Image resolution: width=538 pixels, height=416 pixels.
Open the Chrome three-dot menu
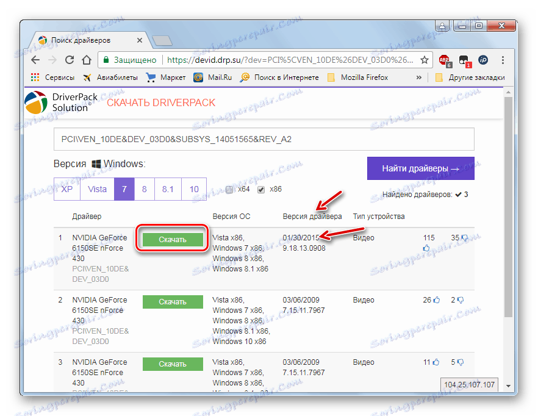point(503,60)
